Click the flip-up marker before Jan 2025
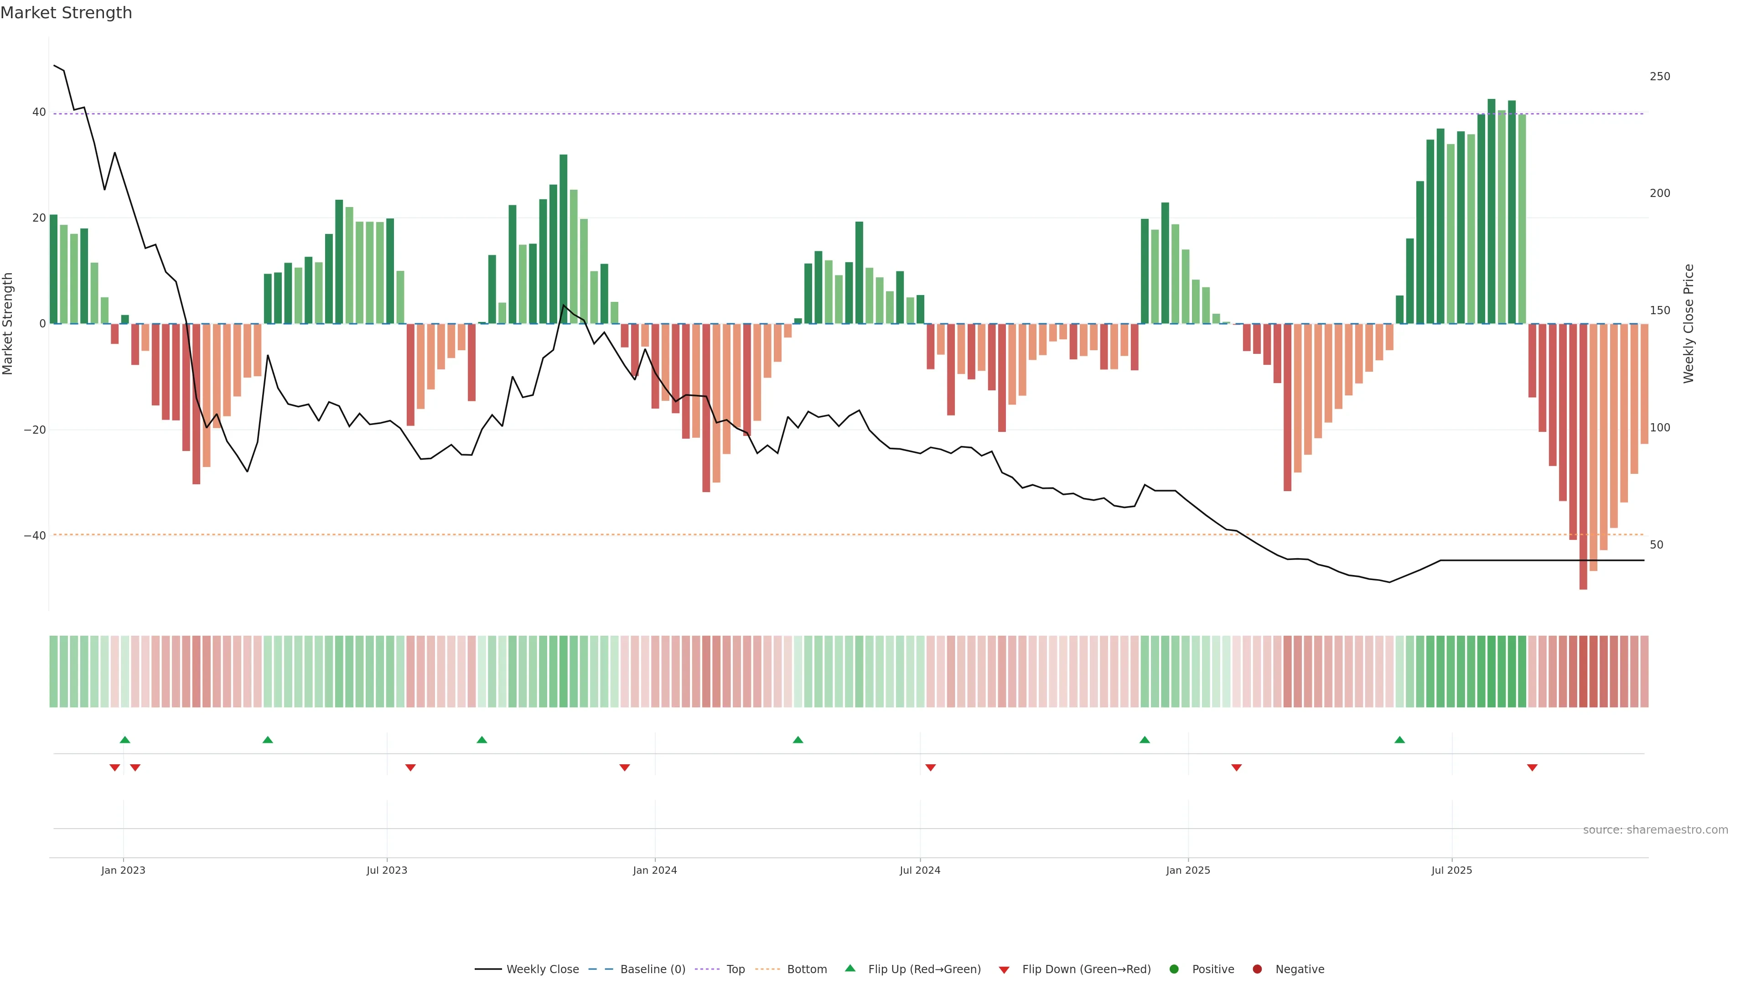The height and width of the screenshot is (985, 1751). point(1145,740)
